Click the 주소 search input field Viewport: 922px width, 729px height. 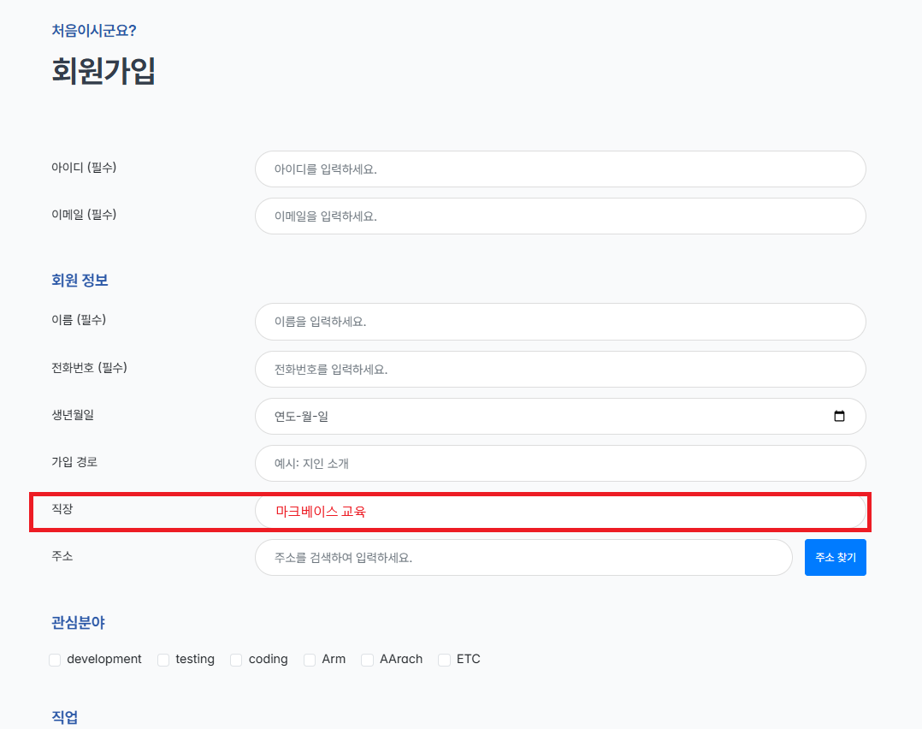coord(523,558)
